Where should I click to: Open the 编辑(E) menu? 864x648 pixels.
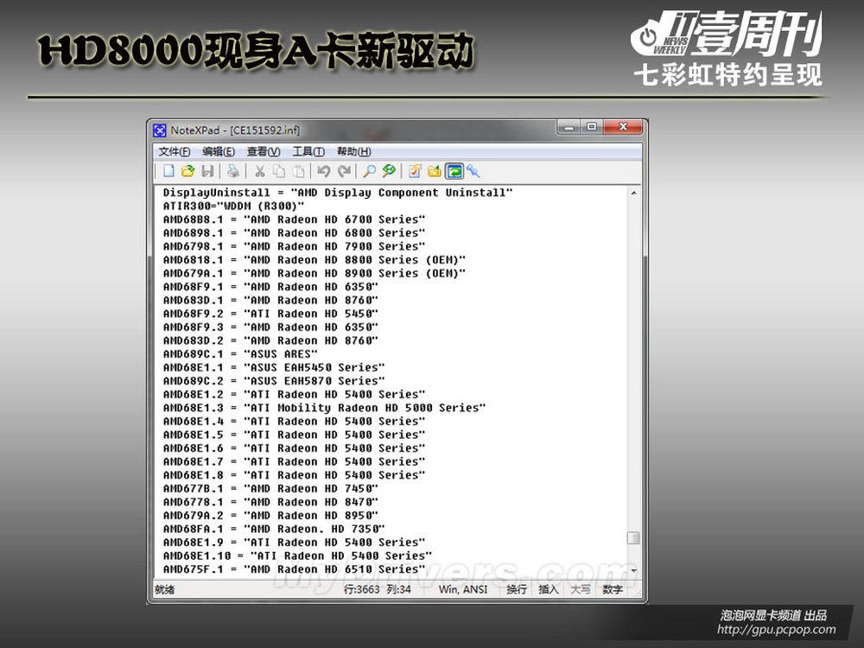point(219,151)
